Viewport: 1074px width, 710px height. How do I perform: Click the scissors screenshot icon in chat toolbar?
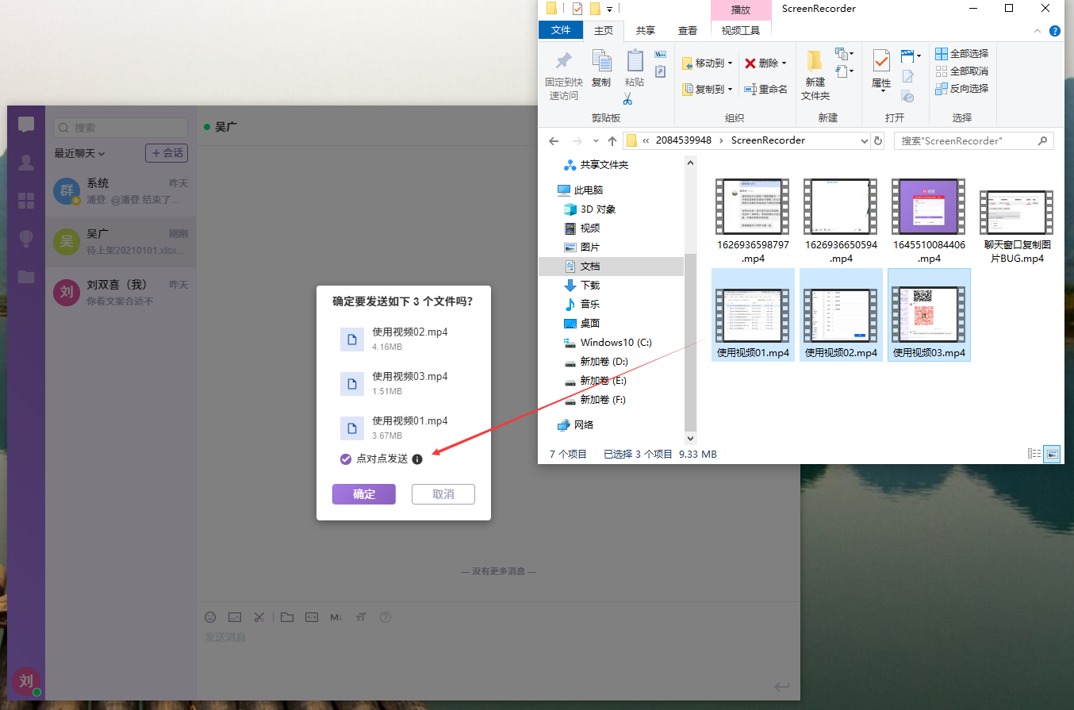click(259, 616)
